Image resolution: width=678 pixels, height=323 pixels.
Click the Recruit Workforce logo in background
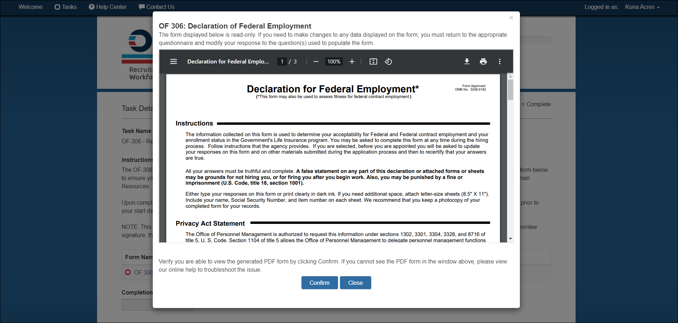point(137,55)
